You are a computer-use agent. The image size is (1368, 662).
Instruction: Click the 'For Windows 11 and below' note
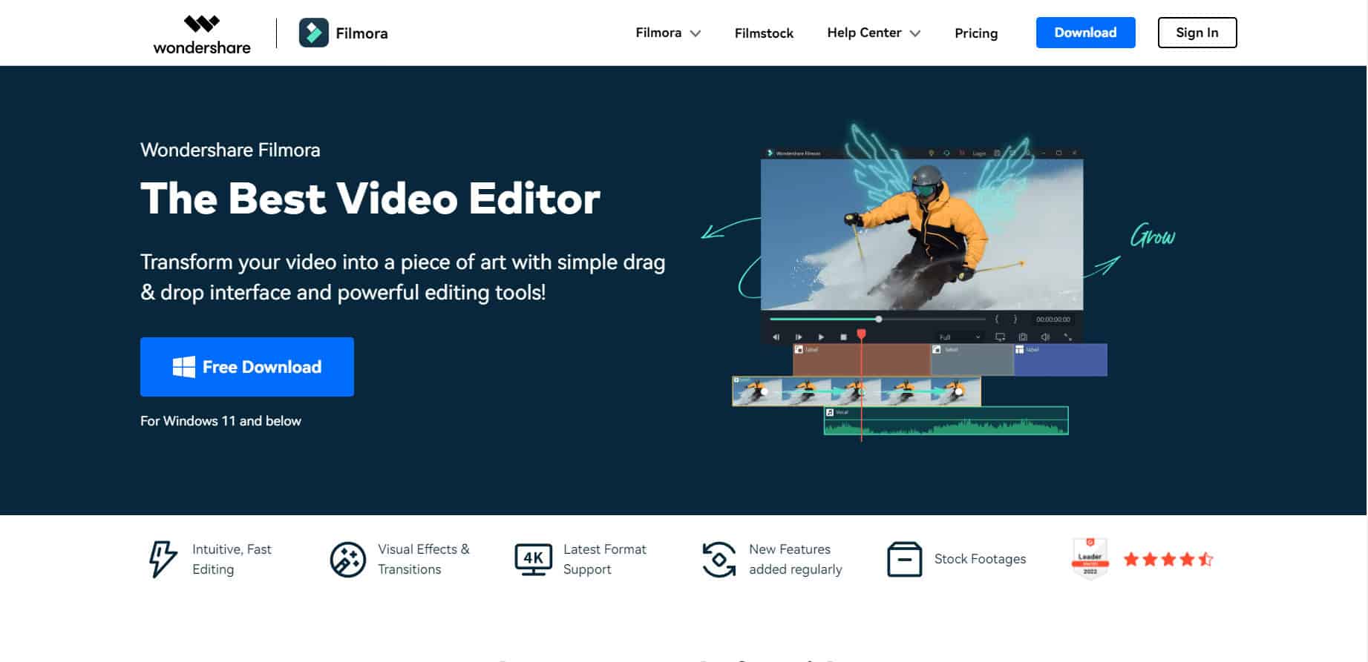pos(220,421)
